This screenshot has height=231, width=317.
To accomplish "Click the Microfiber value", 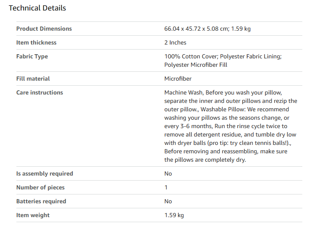I will tap(178, 79).
